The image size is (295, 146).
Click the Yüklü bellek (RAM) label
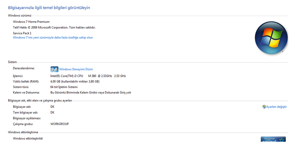click(x=26, y=82)
